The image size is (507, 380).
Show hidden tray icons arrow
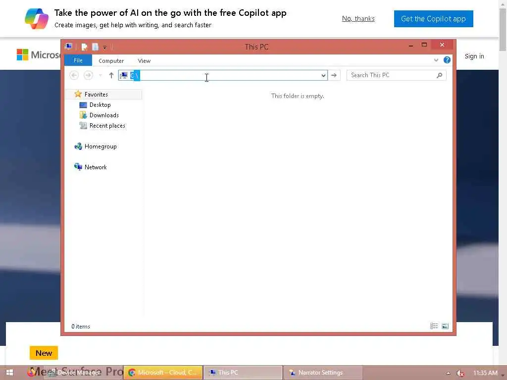pos(448,373)
